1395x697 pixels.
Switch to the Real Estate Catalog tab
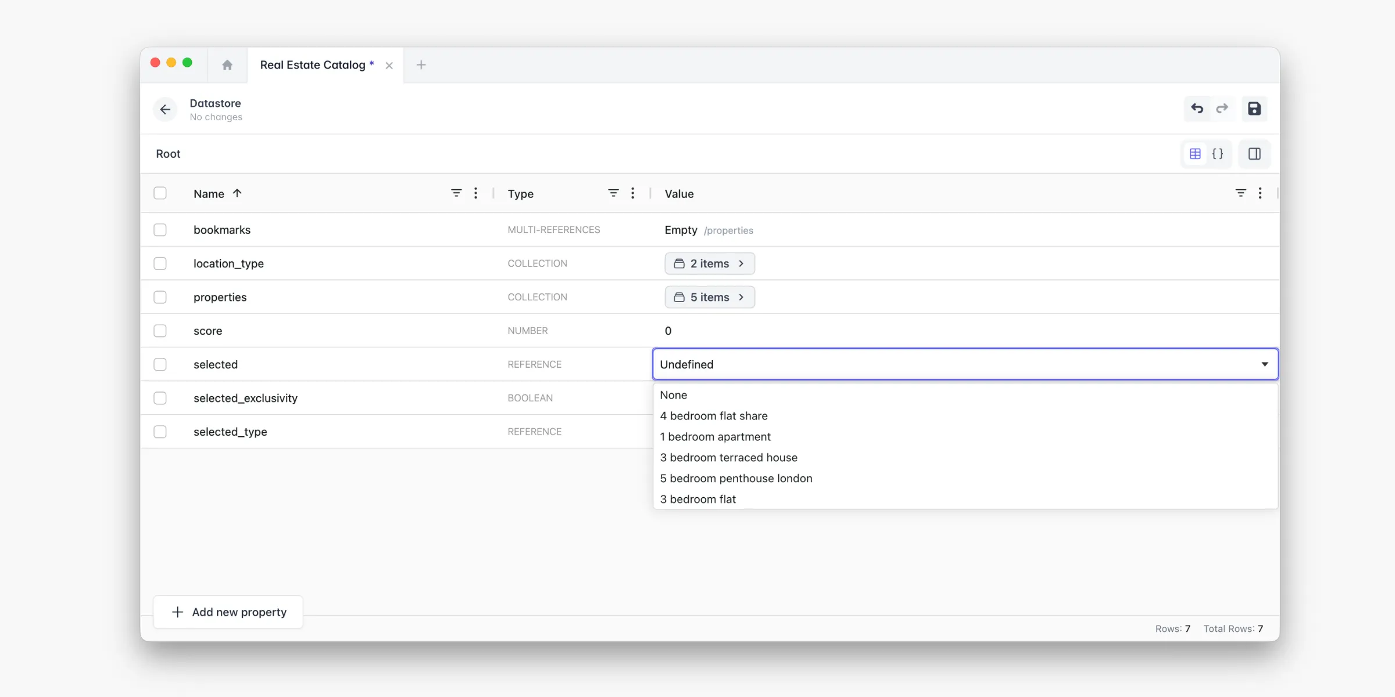click(x=316, y=65)
